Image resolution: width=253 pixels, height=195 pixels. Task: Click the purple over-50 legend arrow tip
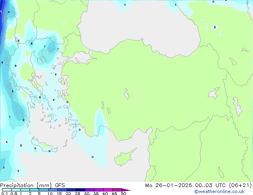(126, 190)
